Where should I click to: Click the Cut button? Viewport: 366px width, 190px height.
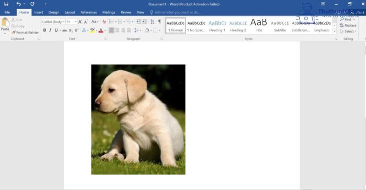point(17,20)
